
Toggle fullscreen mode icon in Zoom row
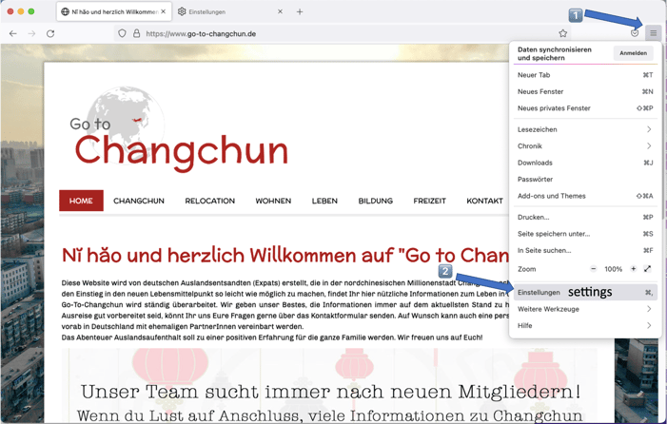pos(647,268)
